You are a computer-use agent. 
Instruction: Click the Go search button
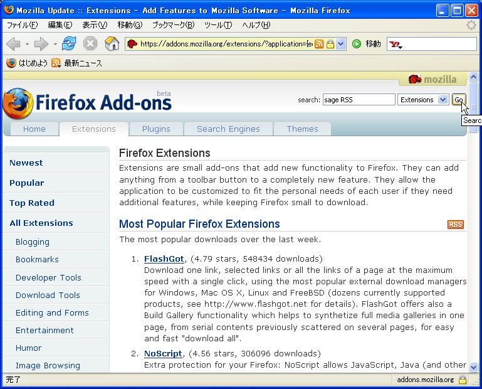tap(459, 100)
